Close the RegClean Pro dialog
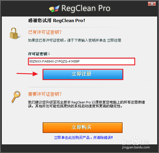The image size is (159, 153). pyautogui.click(x=152, y=4)
